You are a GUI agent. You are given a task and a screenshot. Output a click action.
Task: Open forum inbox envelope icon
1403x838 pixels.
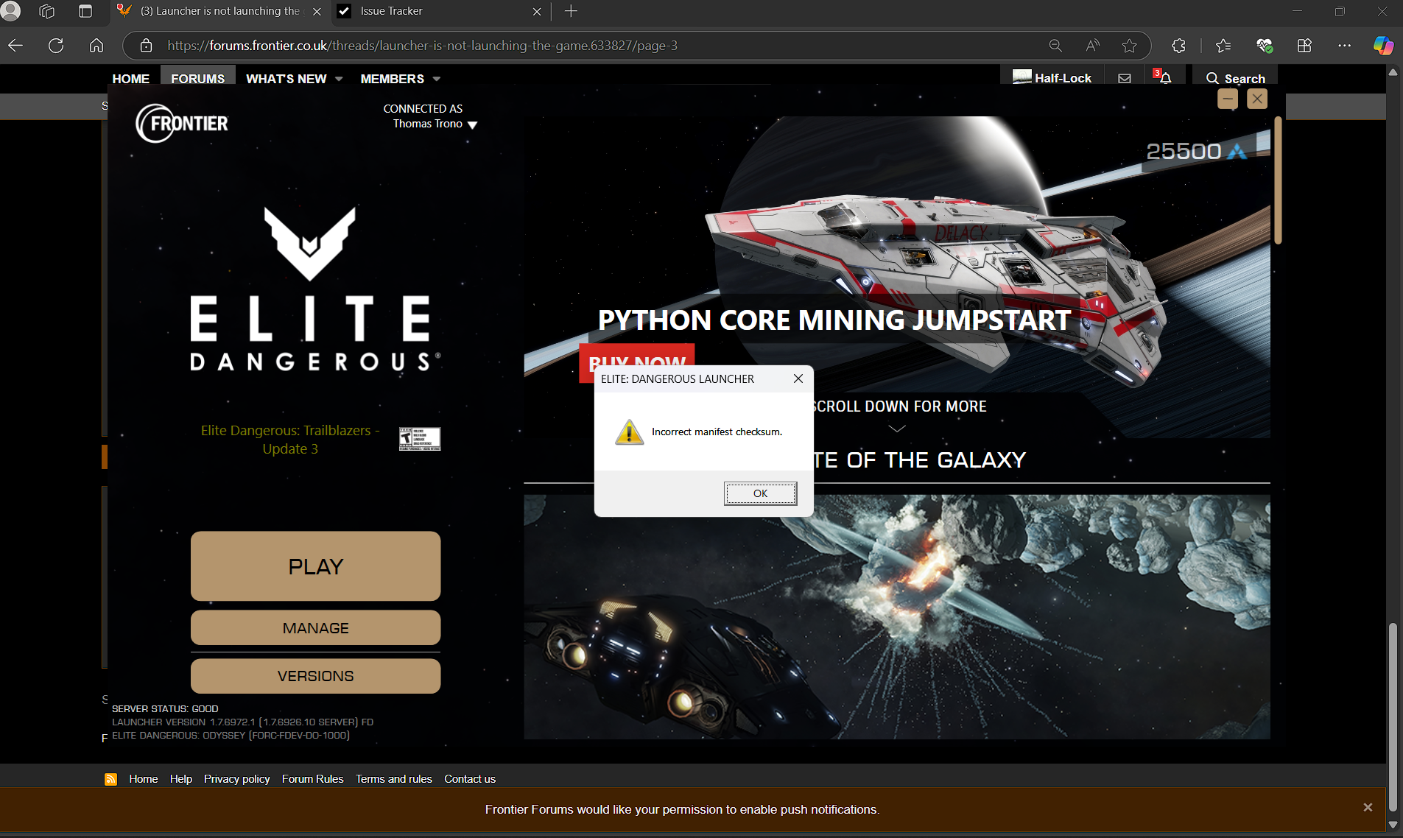tap(1124, 78)
